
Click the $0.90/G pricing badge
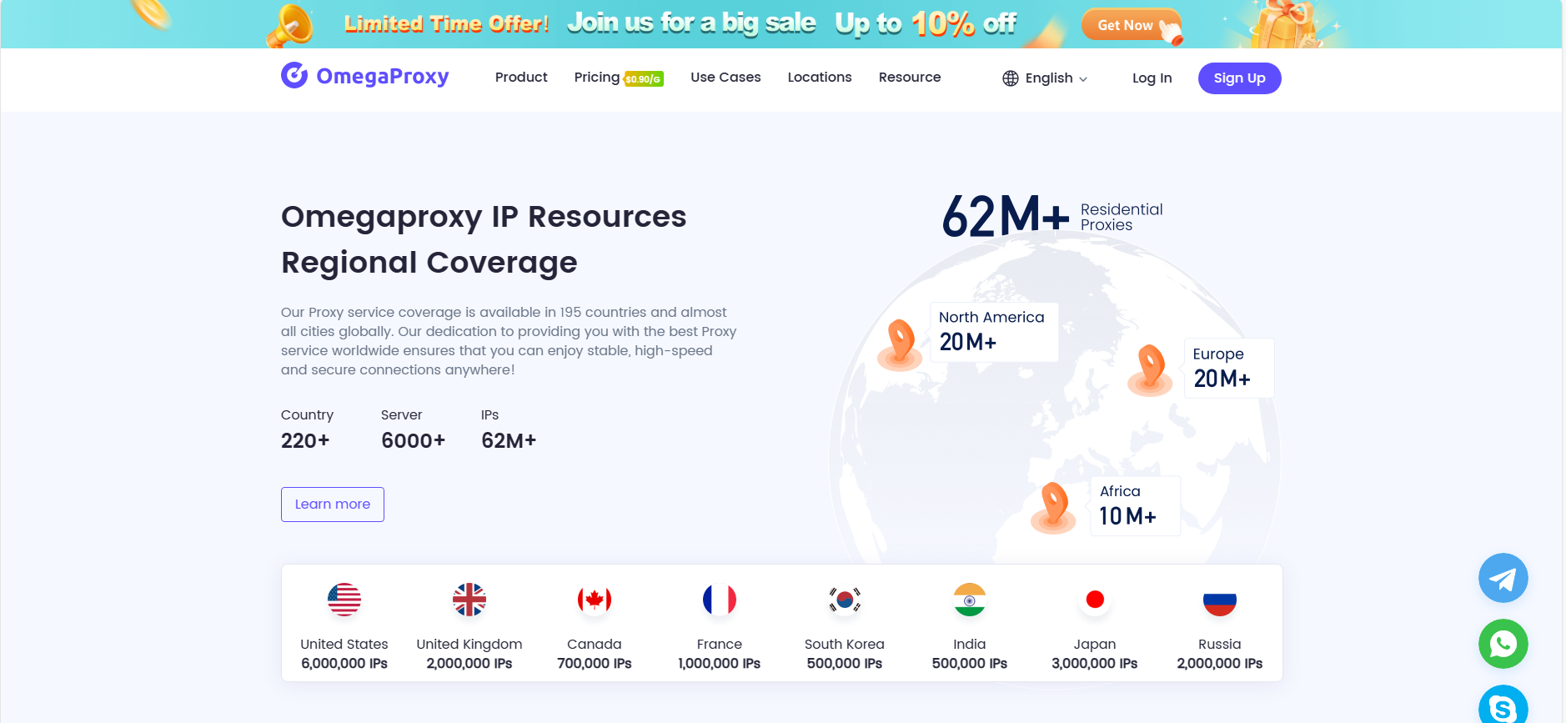[x=644, y=79]
